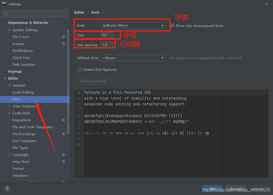
Task: Click the settings search field
Action: point(35,14)
